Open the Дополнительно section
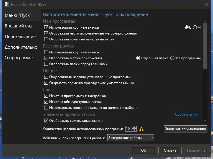Image resolution: width=213 pixels, height=159 pixels. (x=21, y=47)
